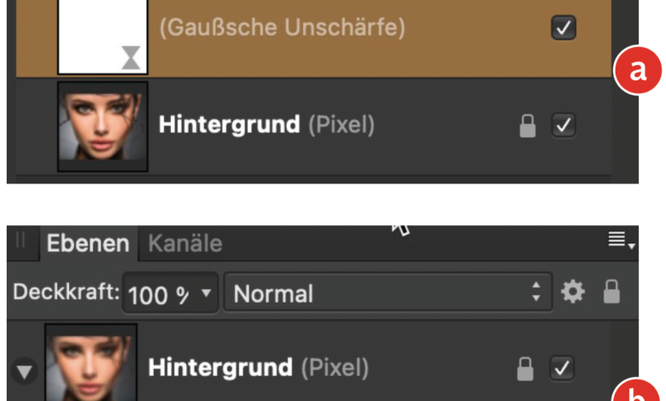Screen dimensions: 666x401
Task: Uncheck visibility of Hintergrund below the Gaußsche Unschärfe layer
Action: [564, 125]
